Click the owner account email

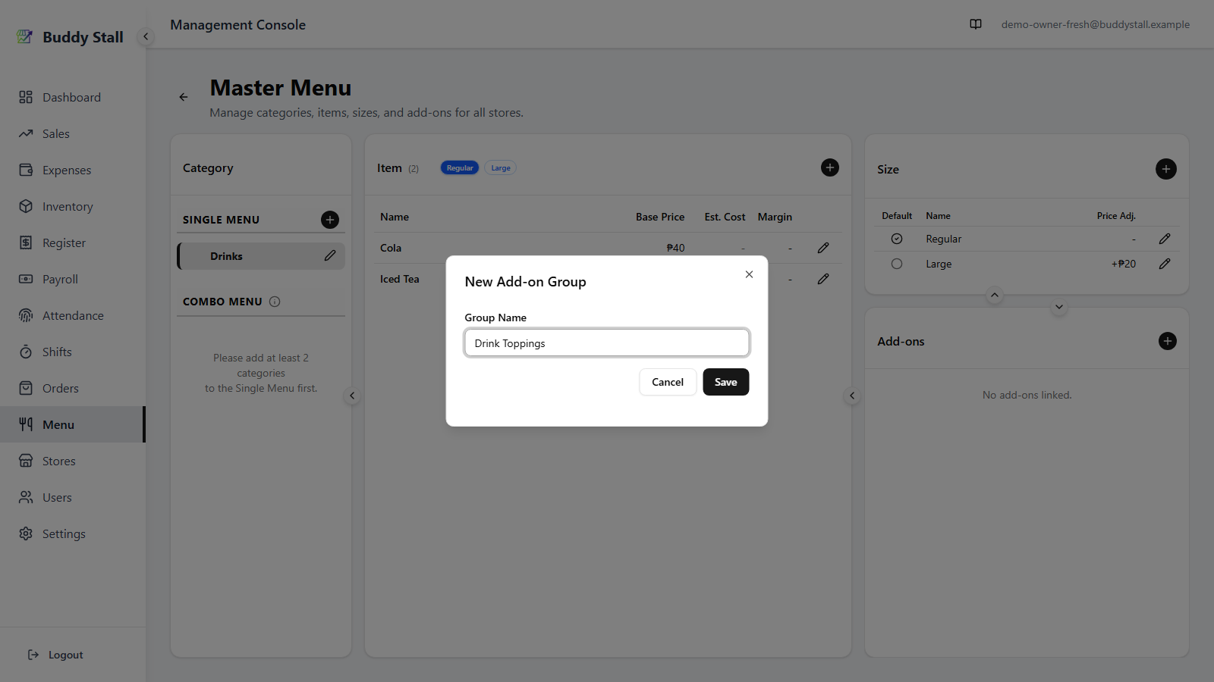(1095, 24)
